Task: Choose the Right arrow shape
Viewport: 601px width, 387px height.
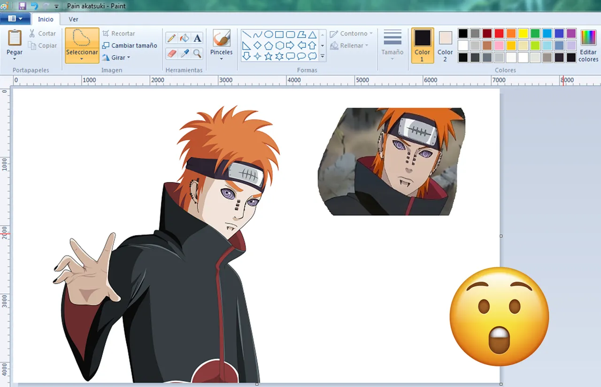Action: coord(290,46)
